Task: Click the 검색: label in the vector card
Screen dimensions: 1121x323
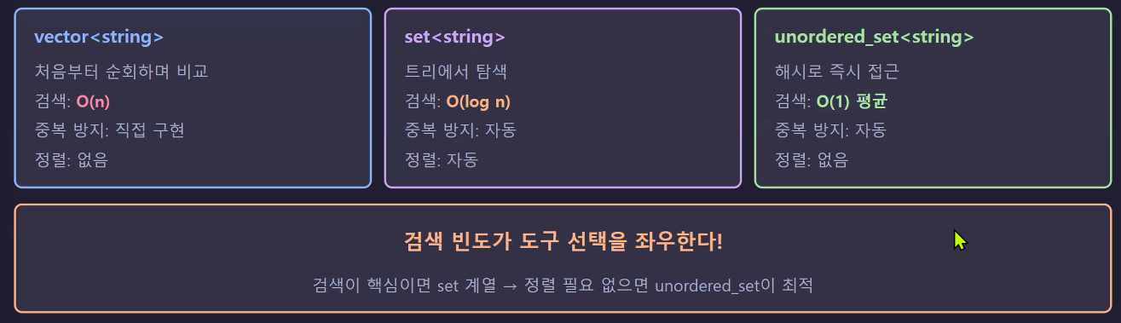Action: (x=53, y=101)
